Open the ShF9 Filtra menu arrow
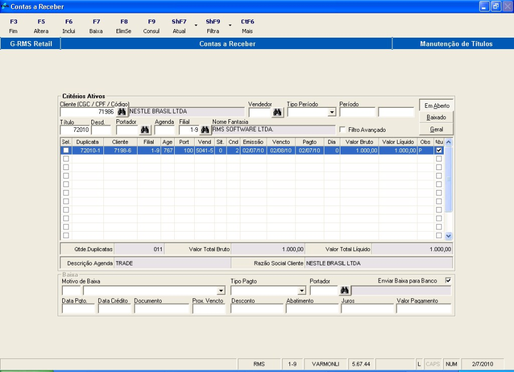 pyautogui.click(x=230, y=26)
